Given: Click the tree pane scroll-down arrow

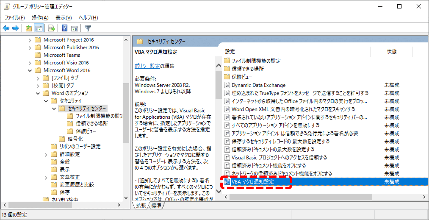Looking at the screenshot, I should coord(126,198).
